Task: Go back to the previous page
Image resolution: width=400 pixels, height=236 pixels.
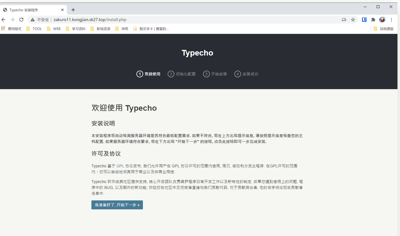Action: (4, 20)
